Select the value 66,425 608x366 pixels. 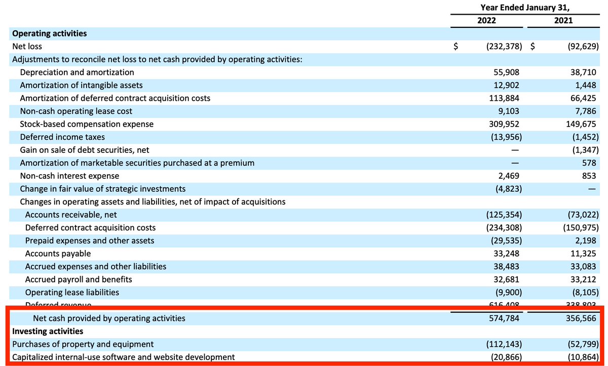(x=583, y=98)
